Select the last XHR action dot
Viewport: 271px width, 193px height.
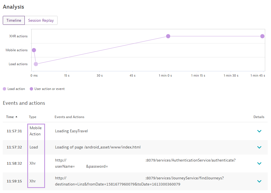[x=262, y=36]
